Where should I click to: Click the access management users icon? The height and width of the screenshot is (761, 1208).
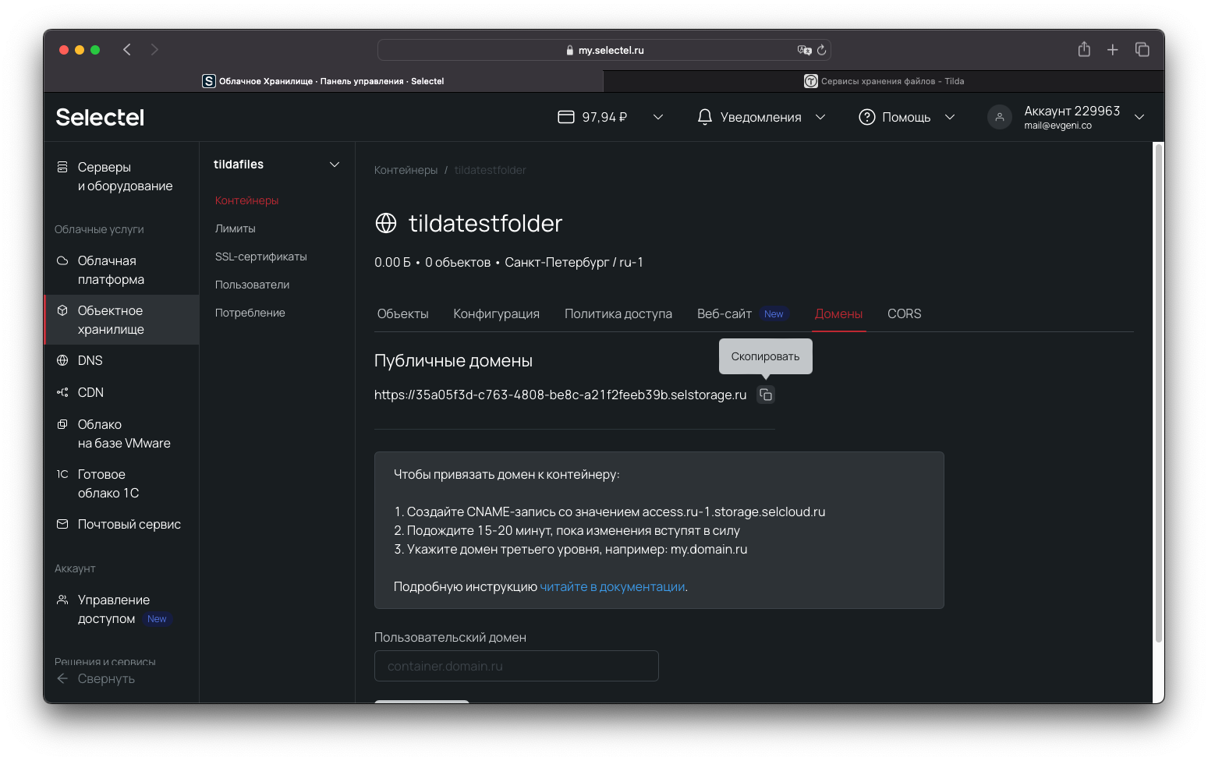[x=62, y=600]
